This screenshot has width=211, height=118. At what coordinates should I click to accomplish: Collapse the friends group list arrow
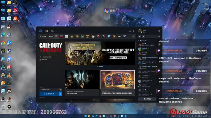[139, 40]
